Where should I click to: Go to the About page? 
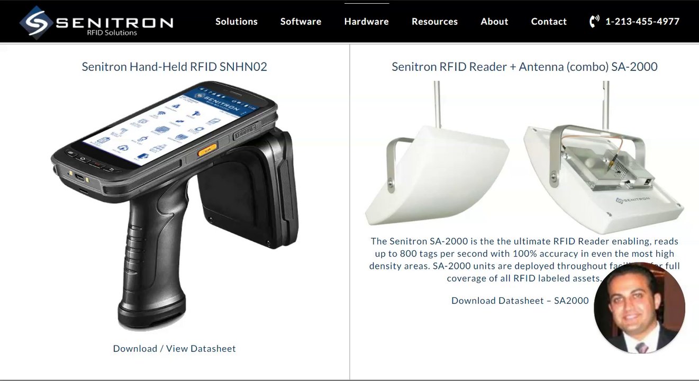click(x=495, y=22)
